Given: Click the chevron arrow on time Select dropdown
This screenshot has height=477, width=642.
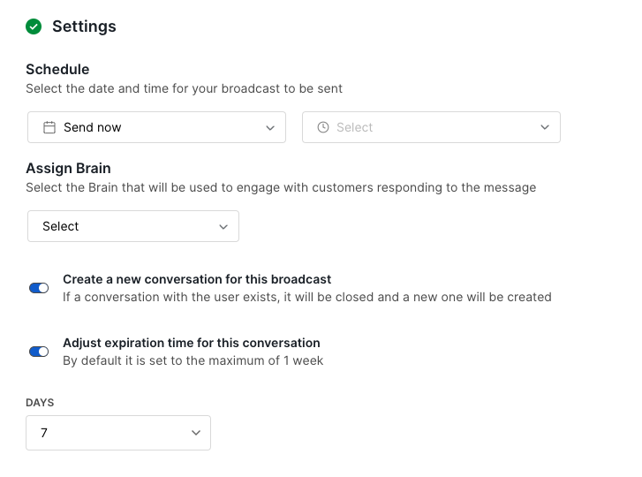Looking at the screenshot, I should coord(545,127).
